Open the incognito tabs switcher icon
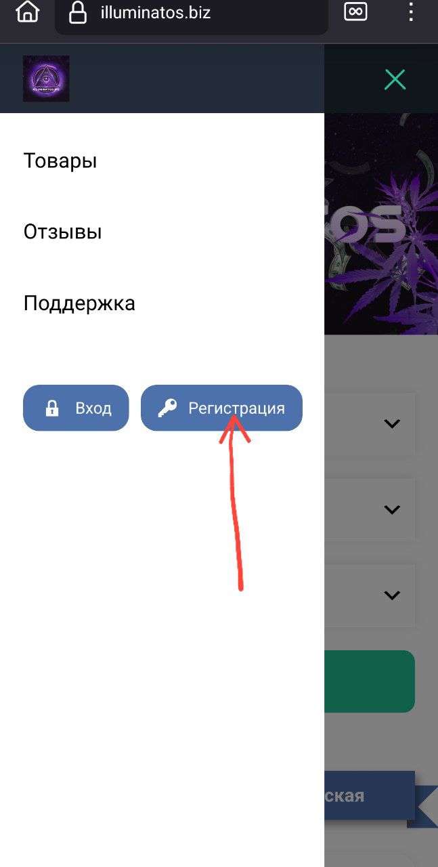The height and width of the screenshot is (867, 438). (x=355, y=12)
